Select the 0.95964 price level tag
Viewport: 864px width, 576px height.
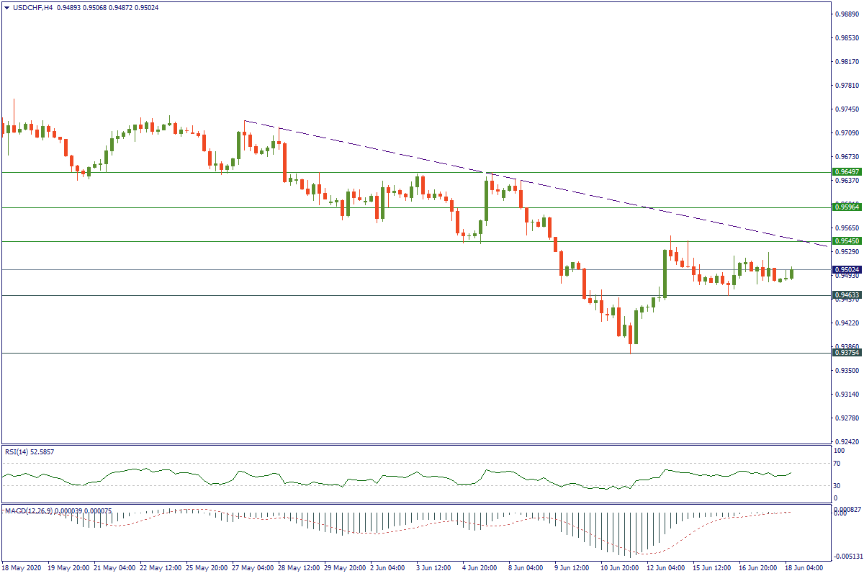pos(847,207)
